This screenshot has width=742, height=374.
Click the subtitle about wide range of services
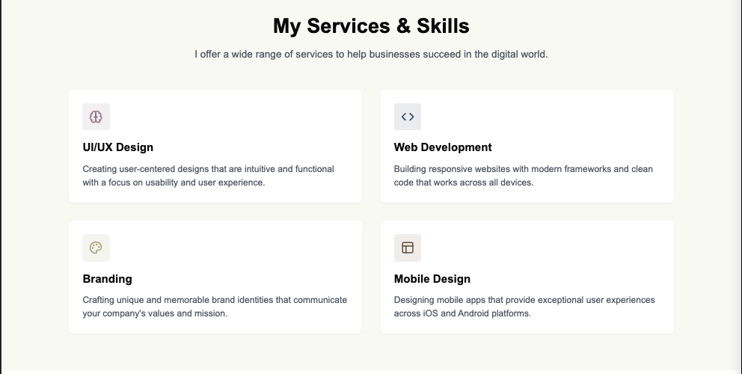371,54
